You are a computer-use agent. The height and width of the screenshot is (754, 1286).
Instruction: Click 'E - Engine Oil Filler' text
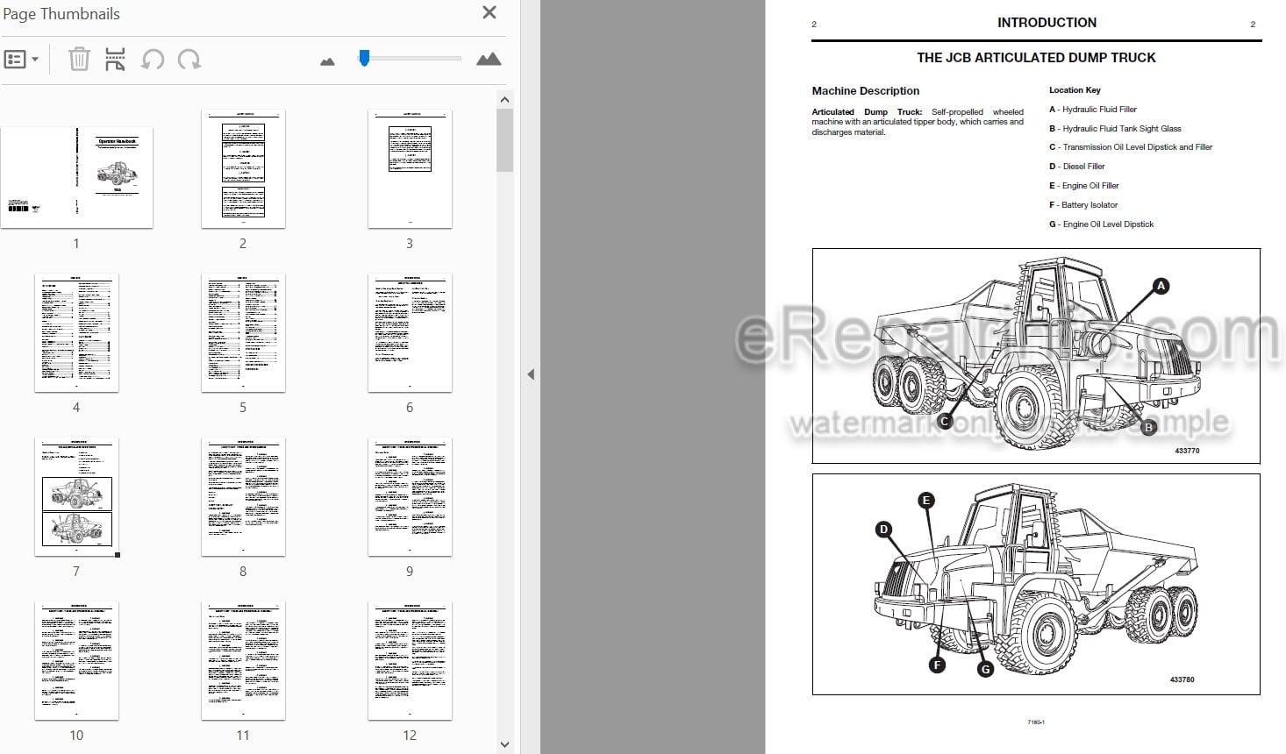click(1083, 186)
